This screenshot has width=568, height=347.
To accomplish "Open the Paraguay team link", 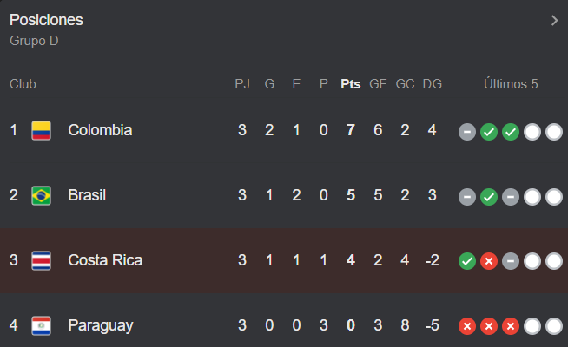I will (101, 325).
